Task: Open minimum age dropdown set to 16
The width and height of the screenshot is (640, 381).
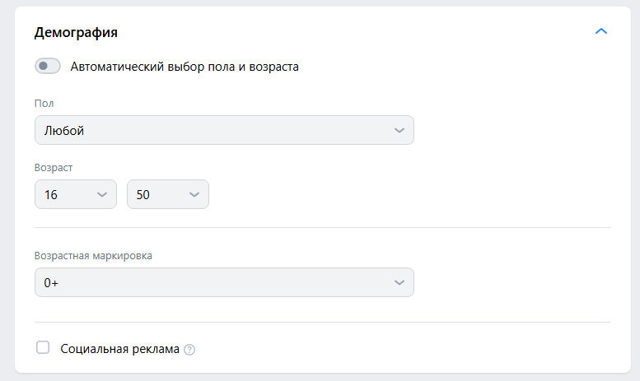Action: pyautogui.click(x=75, y=194)
